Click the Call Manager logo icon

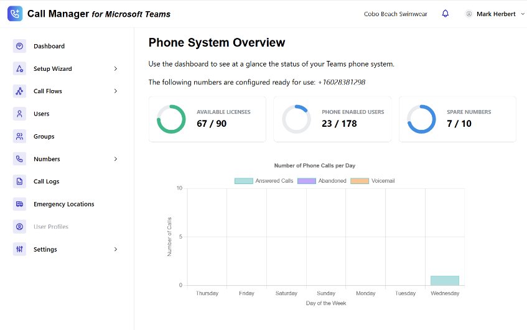click(x=15, y=14)
